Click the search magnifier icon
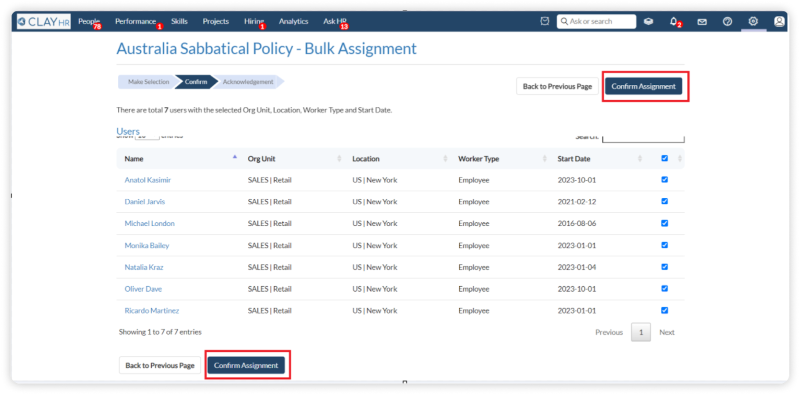The width and height of the screenshot is (800, 395). pyautogui.click(x=564, y=21)
